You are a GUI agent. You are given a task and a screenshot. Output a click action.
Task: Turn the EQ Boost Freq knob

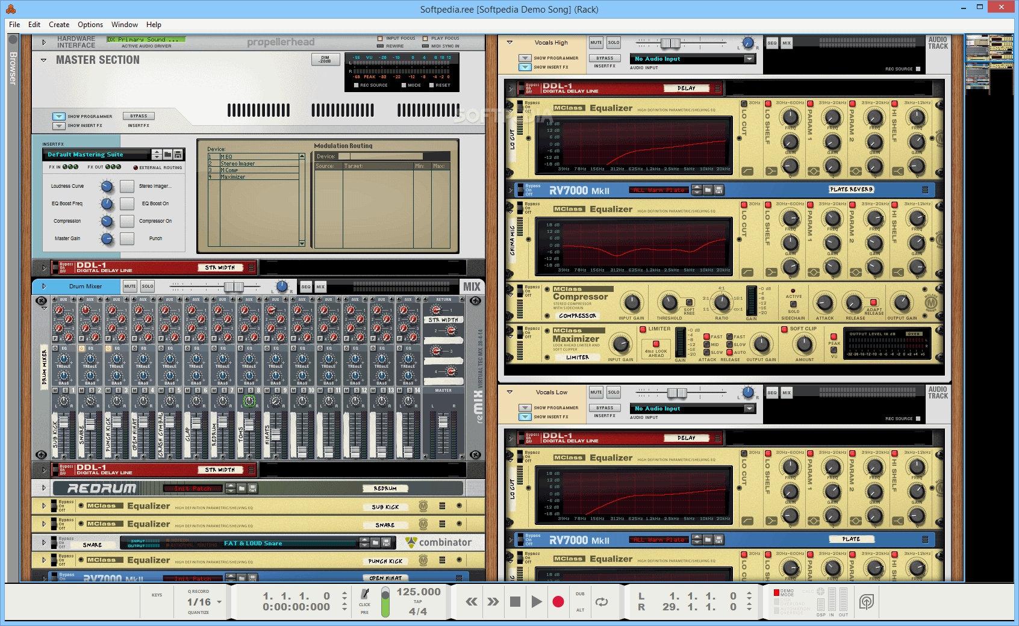tap(107, 203)
